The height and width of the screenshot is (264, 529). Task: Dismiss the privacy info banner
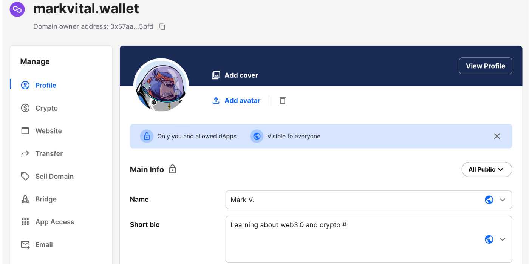[x=497, y=136]
